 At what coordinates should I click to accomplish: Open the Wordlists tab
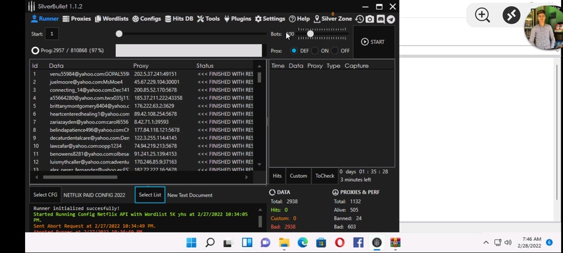point(111,19)
